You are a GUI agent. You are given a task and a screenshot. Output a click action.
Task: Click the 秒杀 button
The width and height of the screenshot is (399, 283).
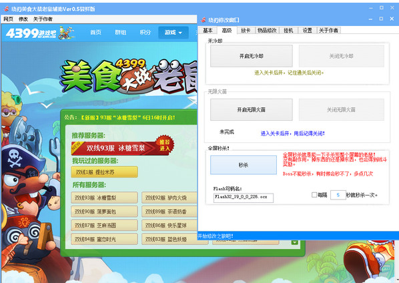244,165
